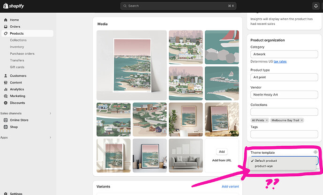Open the tax rates link
This screenshot has height=195, width=323.
[x=280, y=61]
